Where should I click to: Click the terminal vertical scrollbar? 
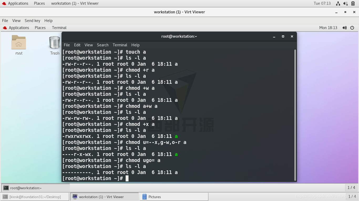pos(295,115)
